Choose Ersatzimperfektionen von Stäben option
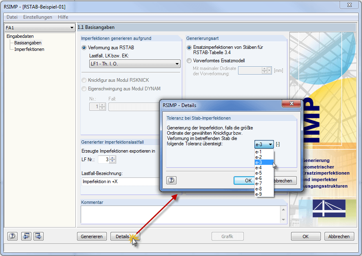Viewport: 362px width, 256px height. (189, 48)
